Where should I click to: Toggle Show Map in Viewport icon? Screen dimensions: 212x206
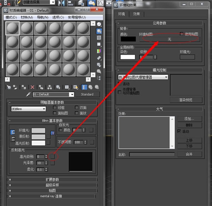pos(75,87)
